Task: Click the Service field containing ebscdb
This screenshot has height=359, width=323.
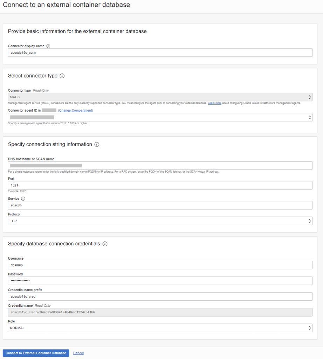Action: (x=160, y=205)
